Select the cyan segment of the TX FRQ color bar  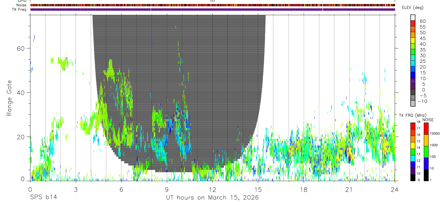tap(413, 158)
